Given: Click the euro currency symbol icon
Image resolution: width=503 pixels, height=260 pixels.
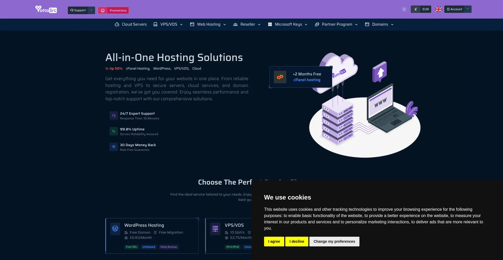Looking at the screenshot, I should pos(415,9).
